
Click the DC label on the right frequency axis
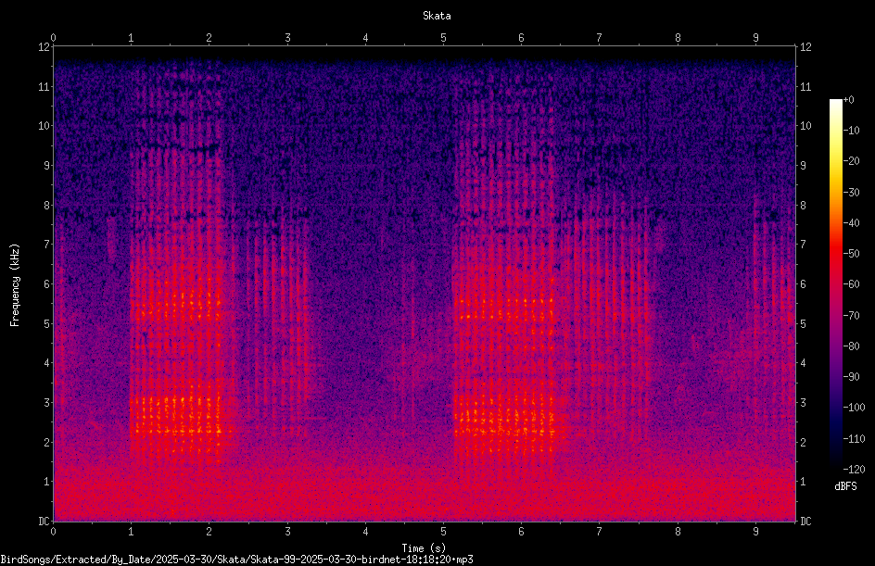click(x=805, y=522)
